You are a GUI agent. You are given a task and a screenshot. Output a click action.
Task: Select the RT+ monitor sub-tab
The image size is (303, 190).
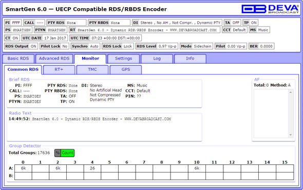coord(59,70)
